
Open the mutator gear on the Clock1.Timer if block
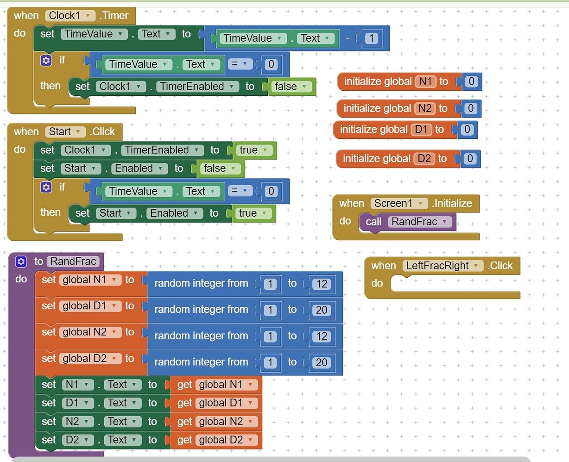45,60
